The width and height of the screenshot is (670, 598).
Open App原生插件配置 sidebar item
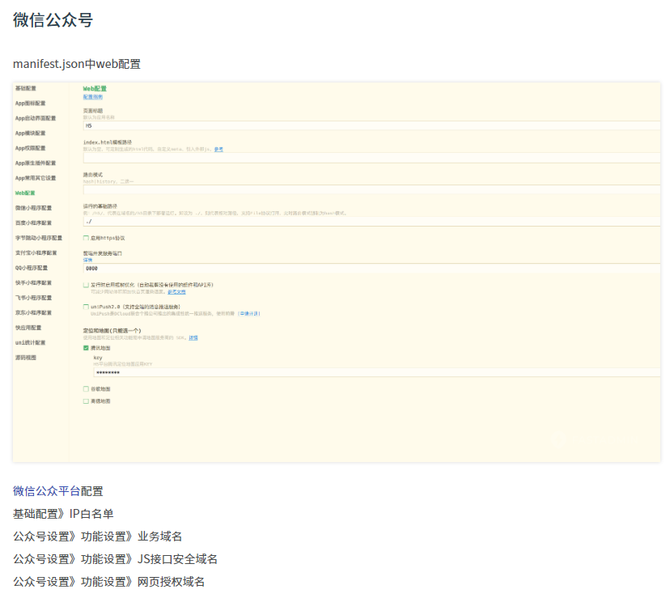pyautogui.click(x=36, y=163)
